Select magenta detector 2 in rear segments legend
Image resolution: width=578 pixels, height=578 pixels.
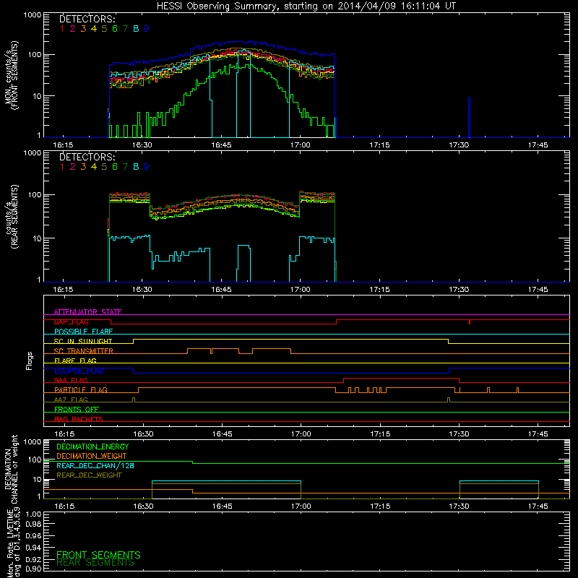tap(73, 167)
